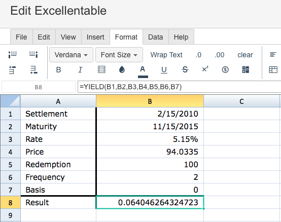
Task: Select the font color A icon
Action: point(143,71)
